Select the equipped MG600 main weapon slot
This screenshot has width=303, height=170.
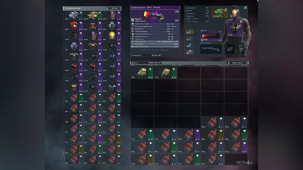point(211,36)
